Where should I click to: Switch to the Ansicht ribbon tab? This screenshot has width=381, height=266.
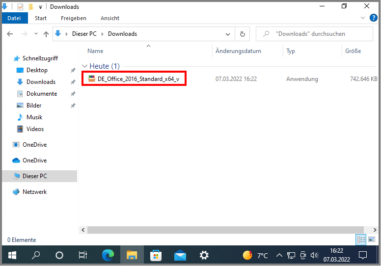pyautogui.click(x=110, y=18)
